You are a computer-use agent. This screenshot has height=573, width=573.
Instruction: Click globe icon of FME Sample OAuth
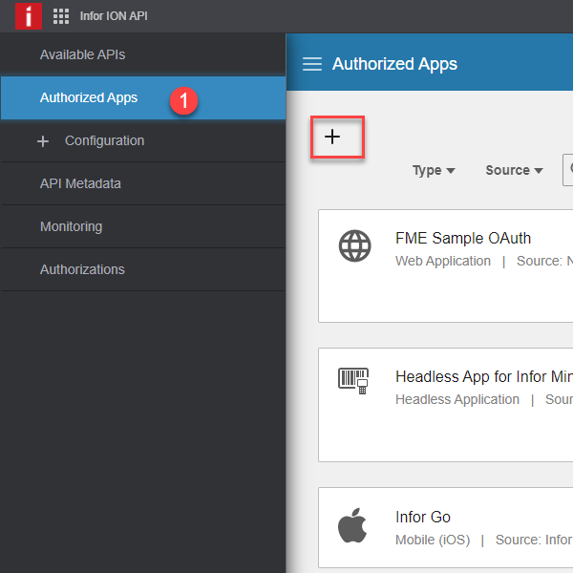(354, 246)
